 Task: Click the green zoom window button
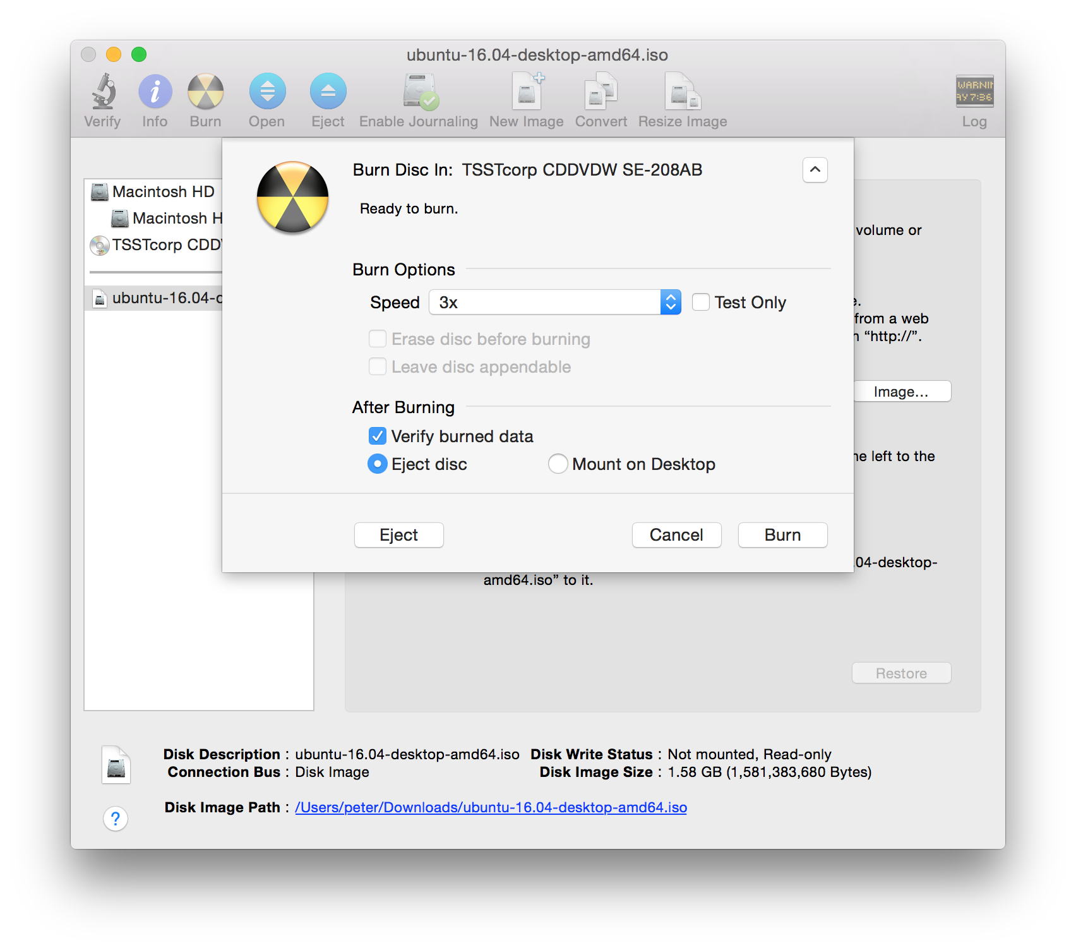[139, 54]
